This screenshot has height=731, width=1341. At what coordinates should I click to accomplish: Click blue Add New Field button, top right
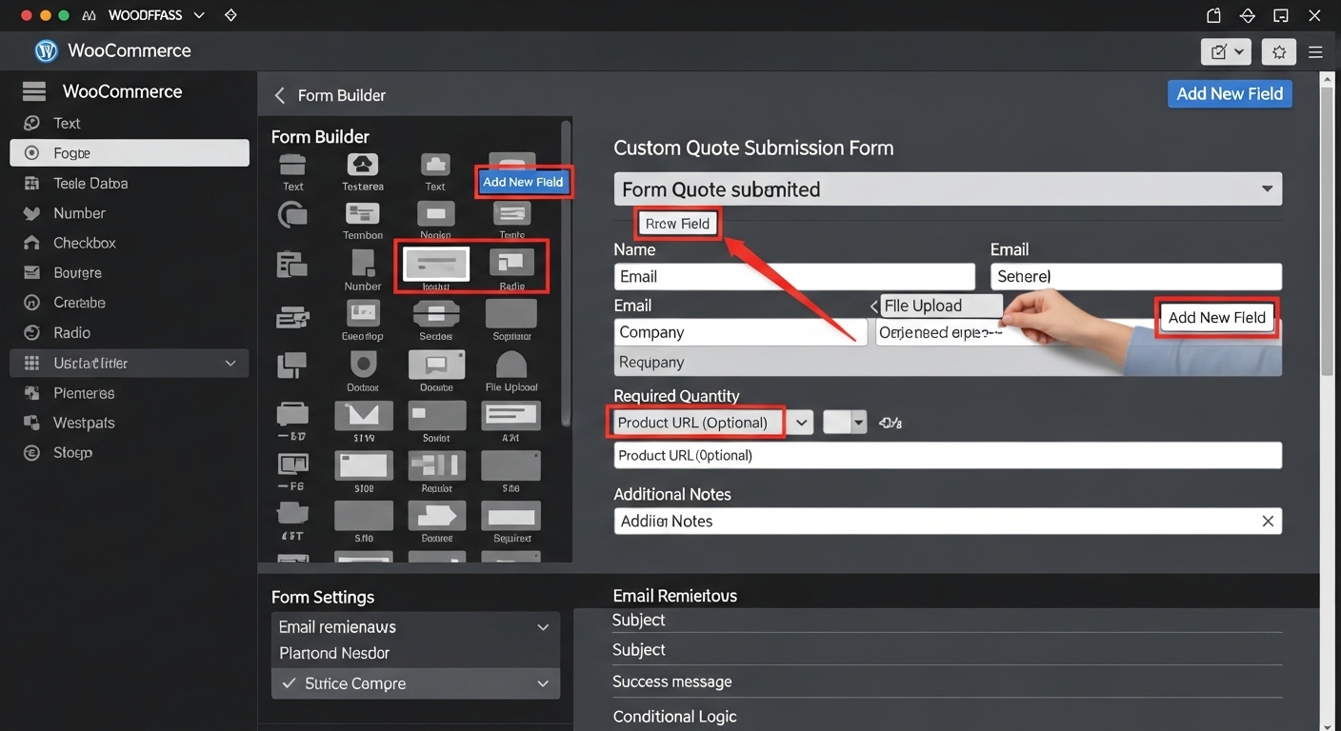coord(1229,93)
